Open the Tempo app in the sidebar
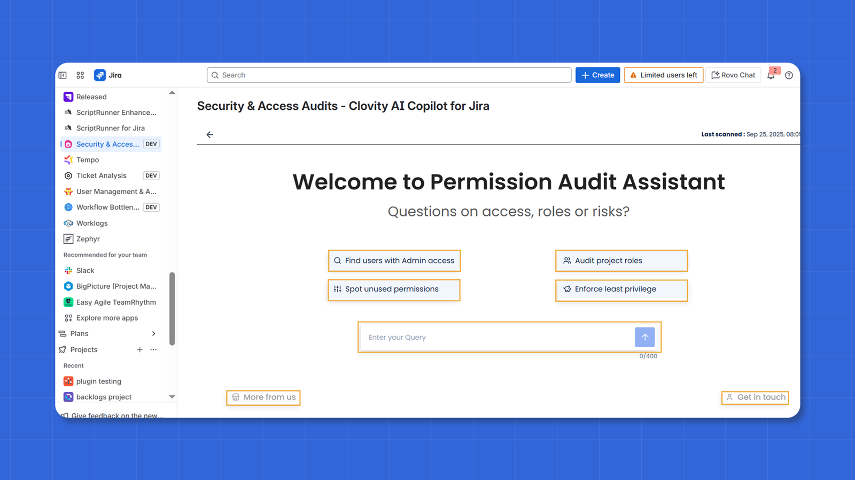Viewport: 855px width, 480px height. [87, 159]
